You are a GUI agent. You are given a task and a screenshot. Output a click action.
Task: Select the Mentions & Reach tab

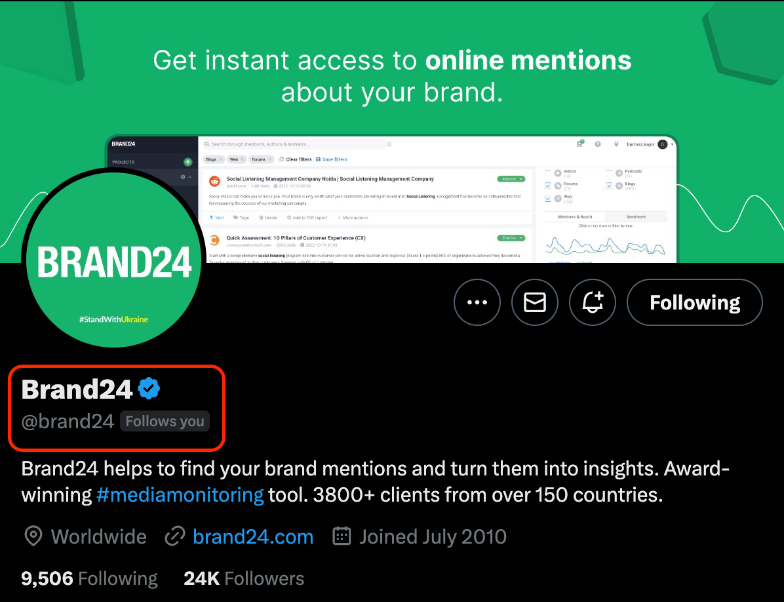pos(575,216)
